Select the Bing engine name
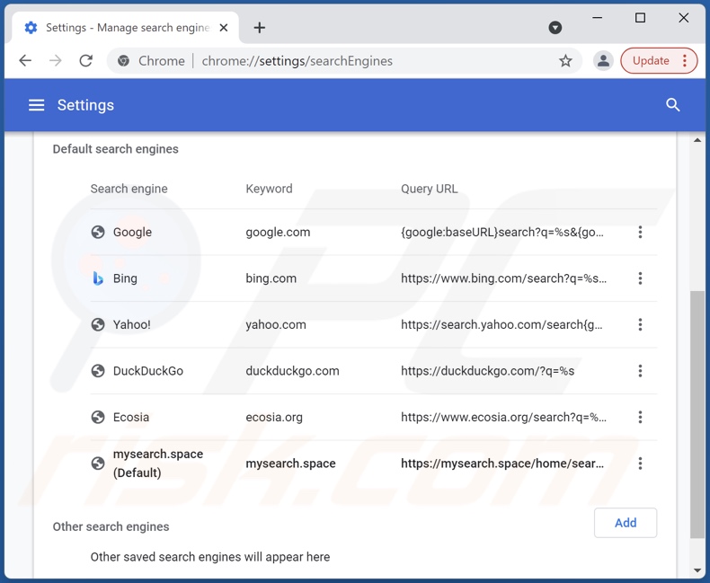The width and height of the screenshot is (710, 583). 125,278
